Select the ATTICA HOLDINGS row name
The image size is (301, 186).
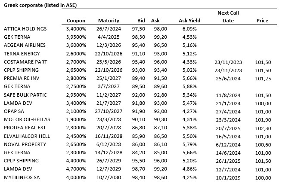coord(25,29)
